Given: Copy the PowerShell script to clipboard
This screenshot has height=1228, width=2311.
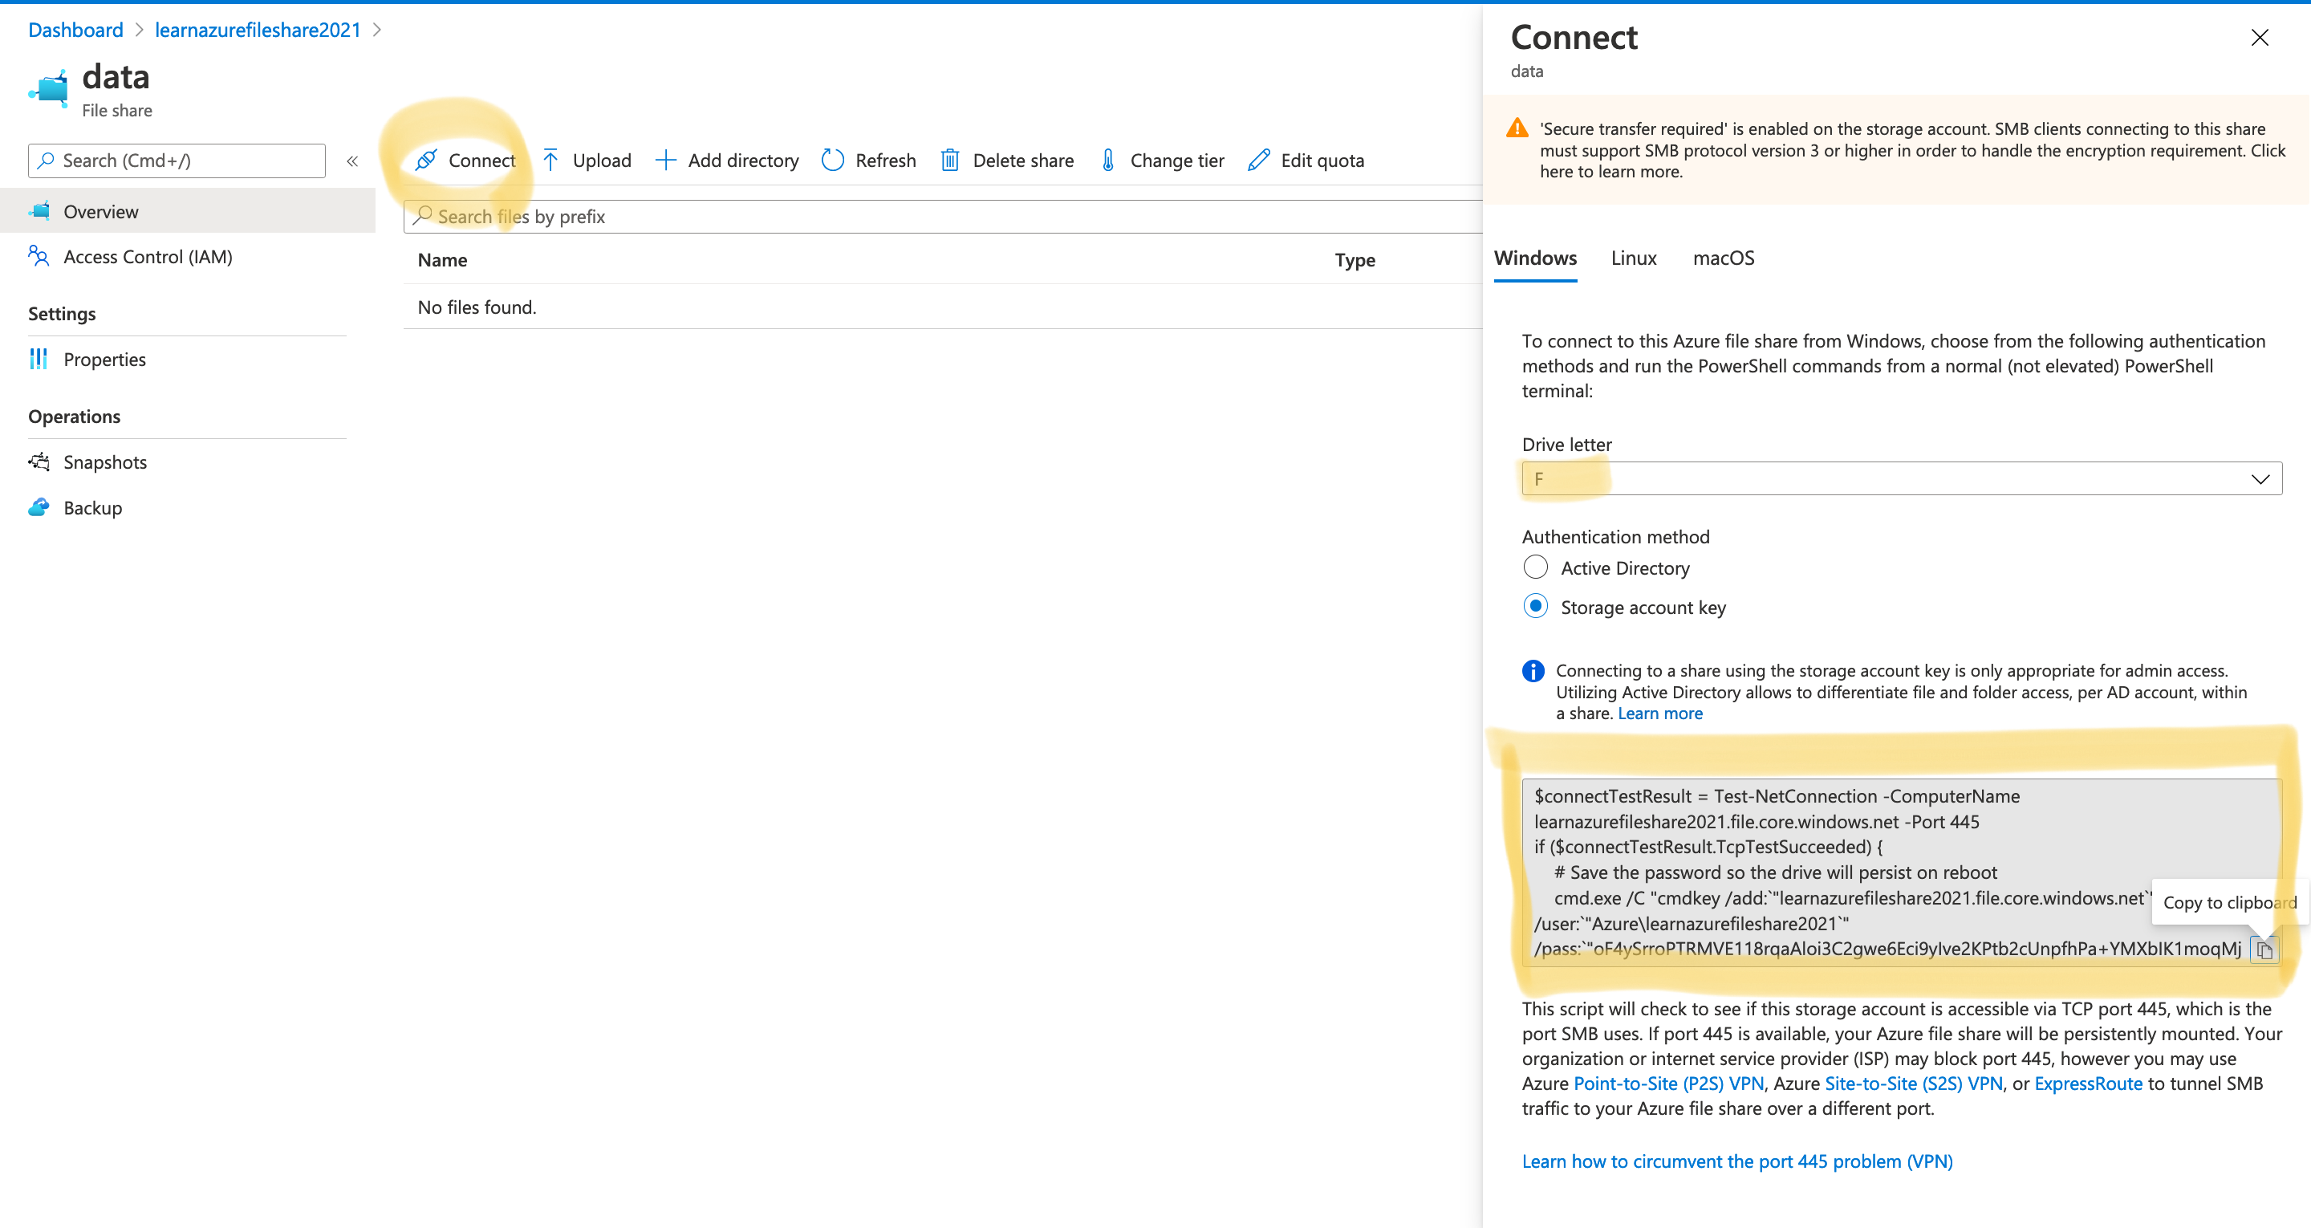Looking at the screenshot, I should pos(2264,949).
